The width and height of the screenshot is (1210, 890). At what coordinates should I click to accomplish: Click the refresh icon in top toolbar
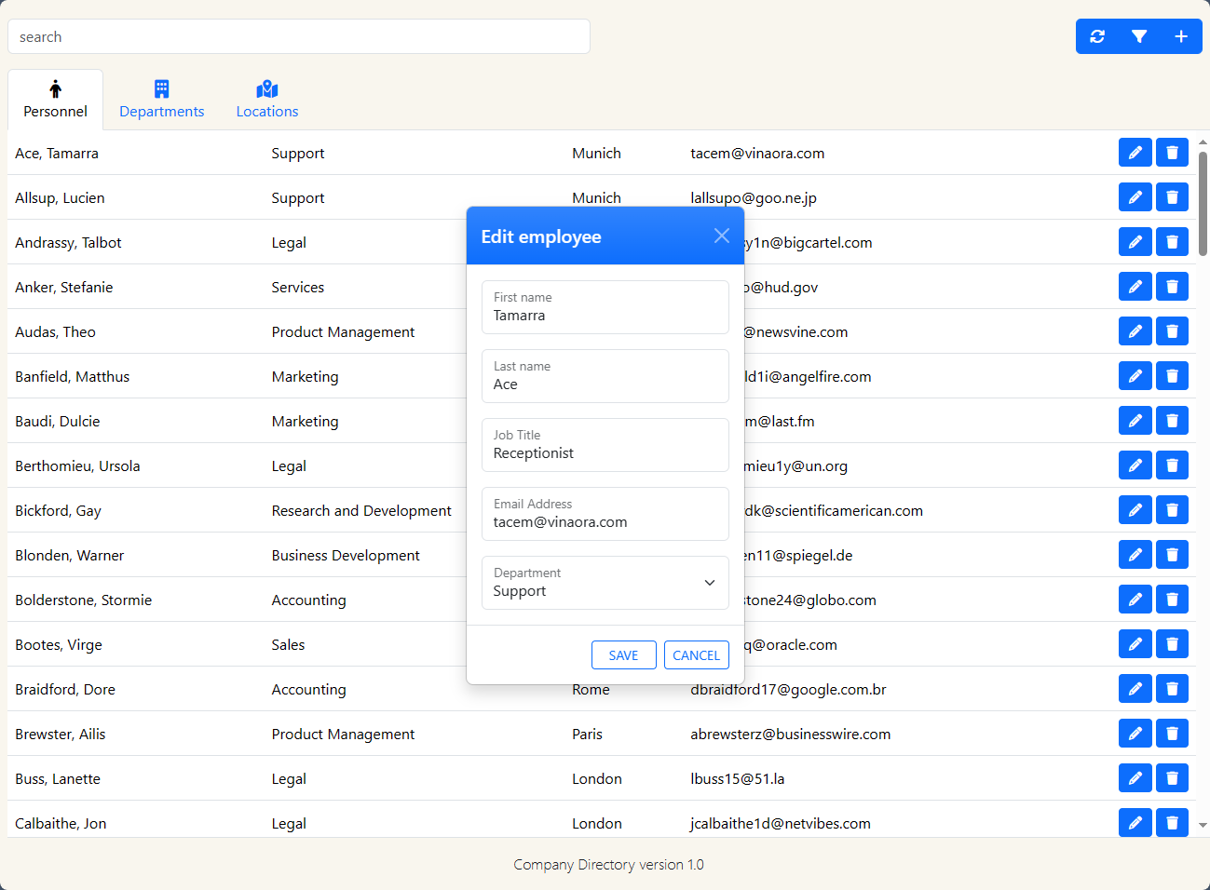(1097, 36)
